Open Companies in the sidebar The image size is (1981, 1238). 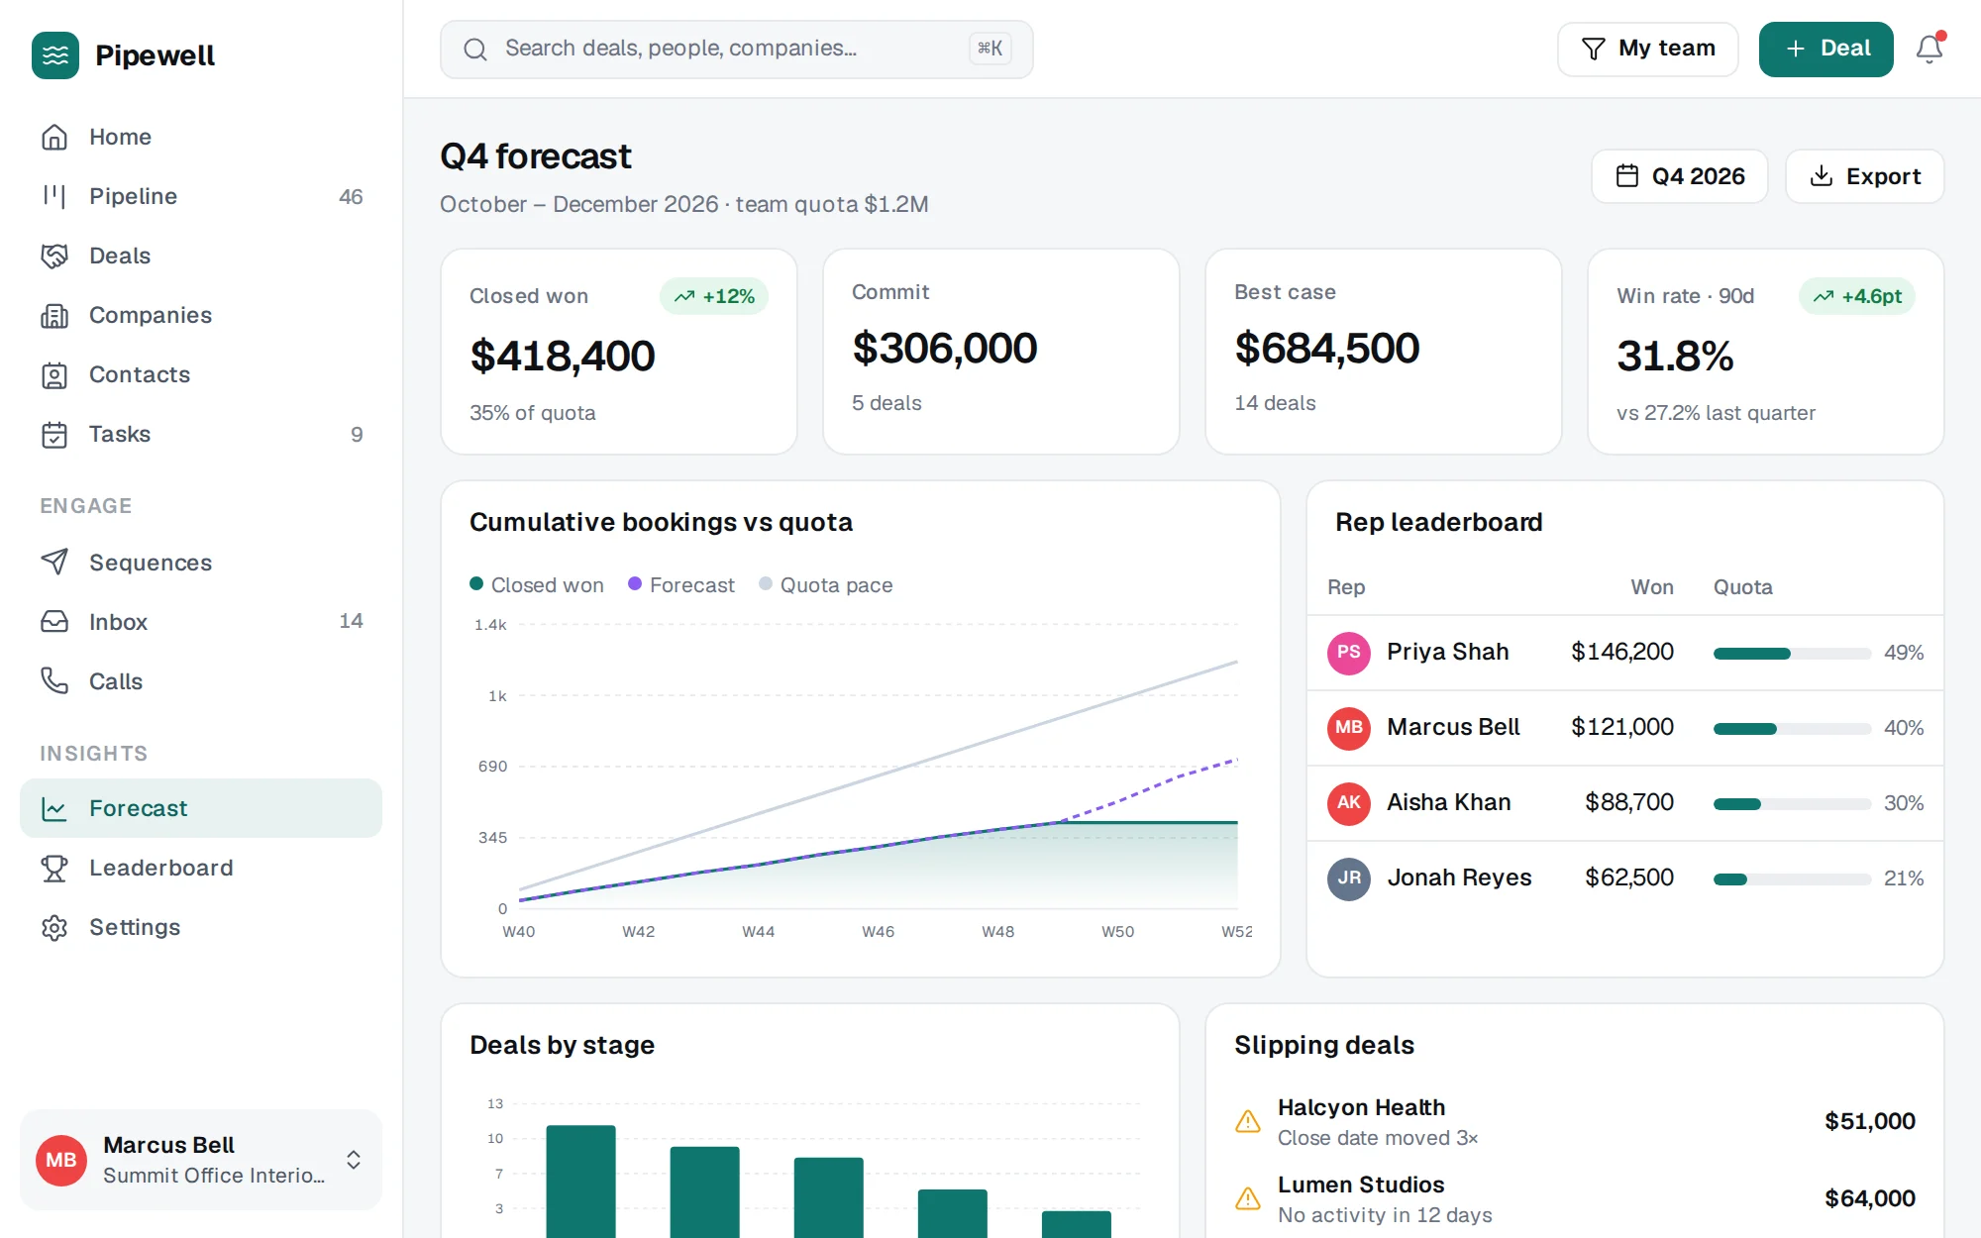[x=201, y=315]
